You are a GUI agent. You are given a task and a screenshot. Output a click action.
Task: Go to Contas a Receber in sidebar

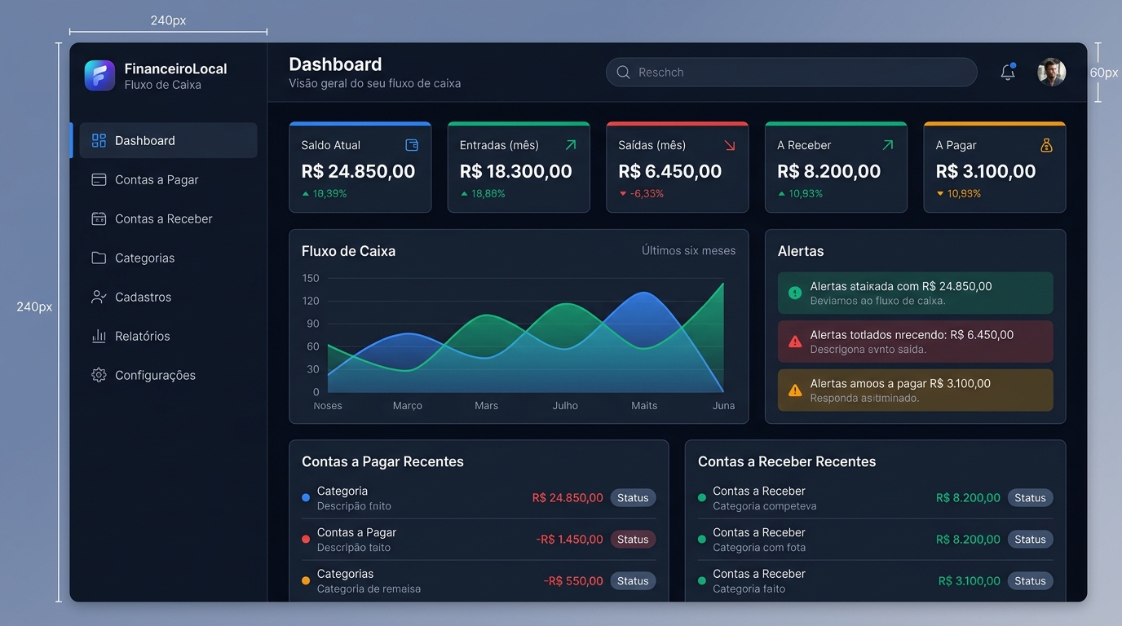[x=168, y=218]
